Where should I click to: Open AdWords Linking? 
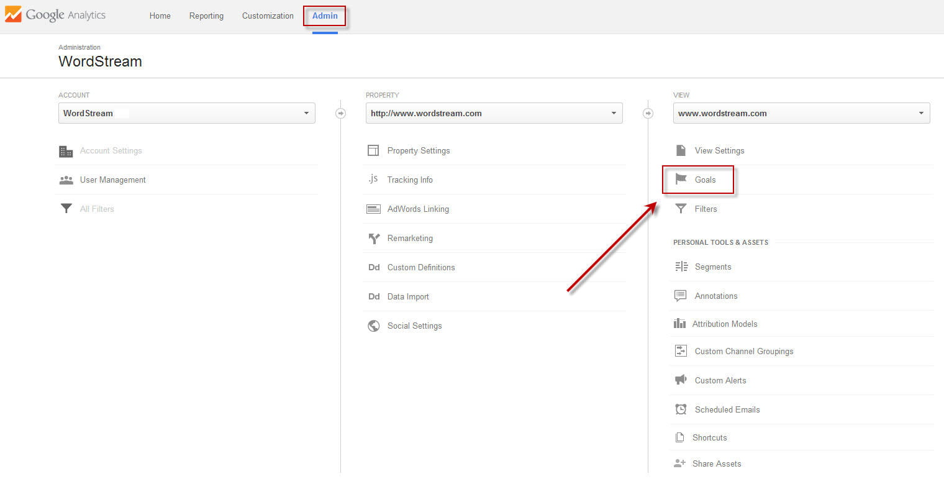click(418, 209)
